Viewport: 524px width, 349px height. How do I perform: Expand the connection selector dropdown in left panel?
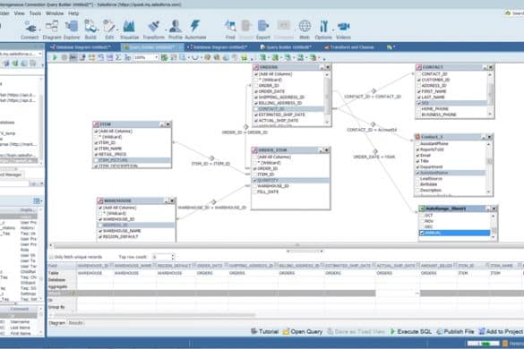(x=40, y=54)
